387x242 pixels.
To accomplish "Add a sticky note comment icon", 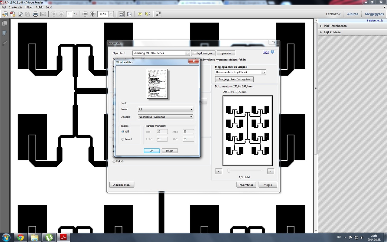I will [x=140, y=14].
